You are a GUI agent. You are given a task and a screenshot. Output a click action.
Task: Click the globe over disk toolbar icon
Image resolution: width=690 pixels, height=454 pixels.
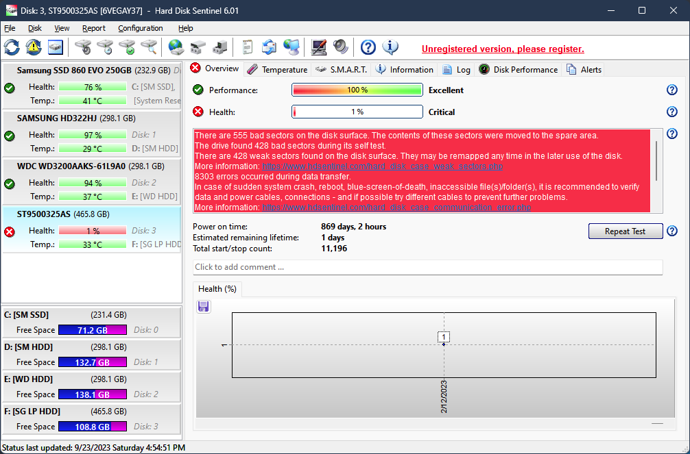pos(176,47)
